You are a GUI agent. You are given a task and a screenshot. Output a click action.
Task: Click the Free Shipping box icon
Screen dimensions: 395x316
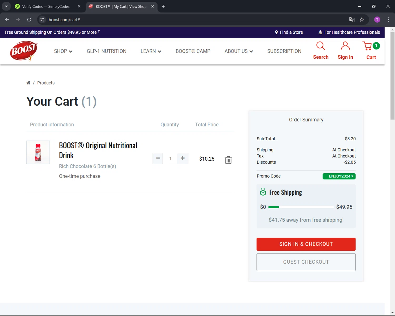click(263, 192)
